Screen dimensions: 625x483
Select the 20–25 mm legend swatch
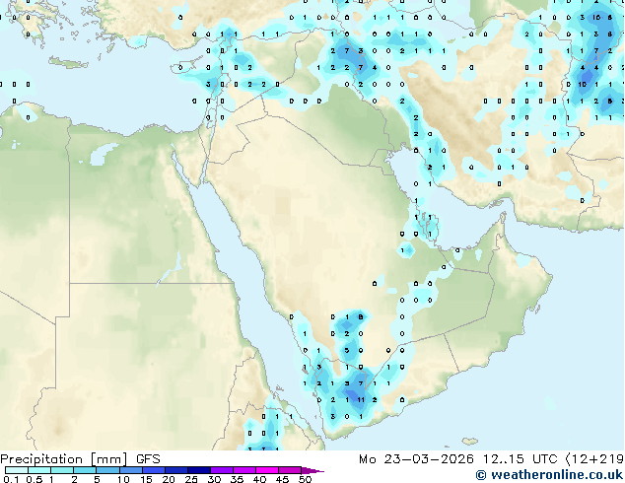(x=175, y=470)
